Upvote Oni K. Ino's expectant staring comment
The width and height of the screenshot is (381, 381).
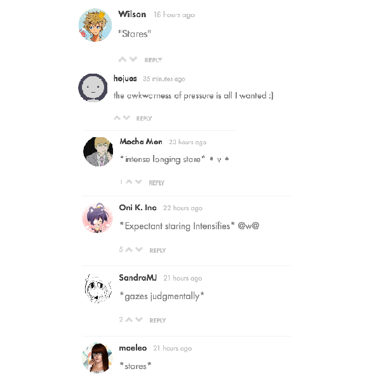[x=130, y=250]
